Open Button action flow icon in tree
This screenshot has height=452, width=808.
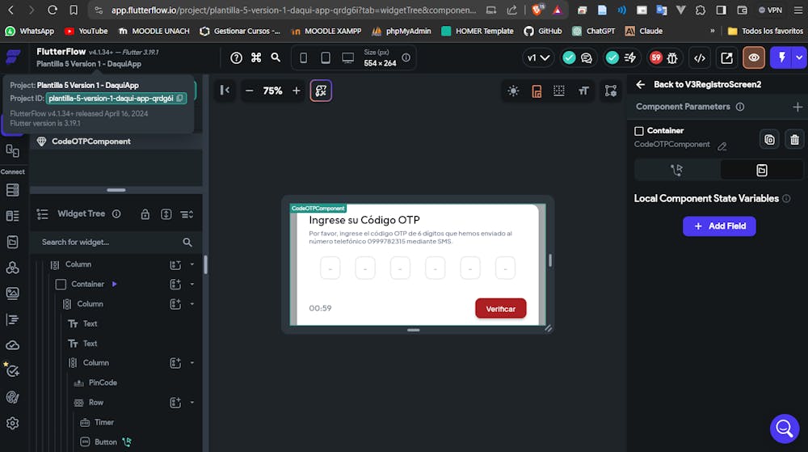pyautogui.click(x=127, y=441)
